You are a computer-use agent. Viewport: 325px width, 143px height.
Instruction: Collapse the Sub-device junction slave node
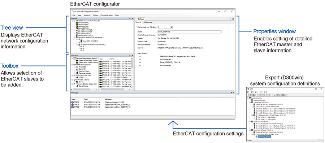coord(77,44)
